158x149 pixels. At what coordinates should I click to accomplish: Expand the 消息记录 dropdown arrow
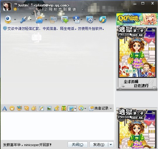click(x=111, y=109)
